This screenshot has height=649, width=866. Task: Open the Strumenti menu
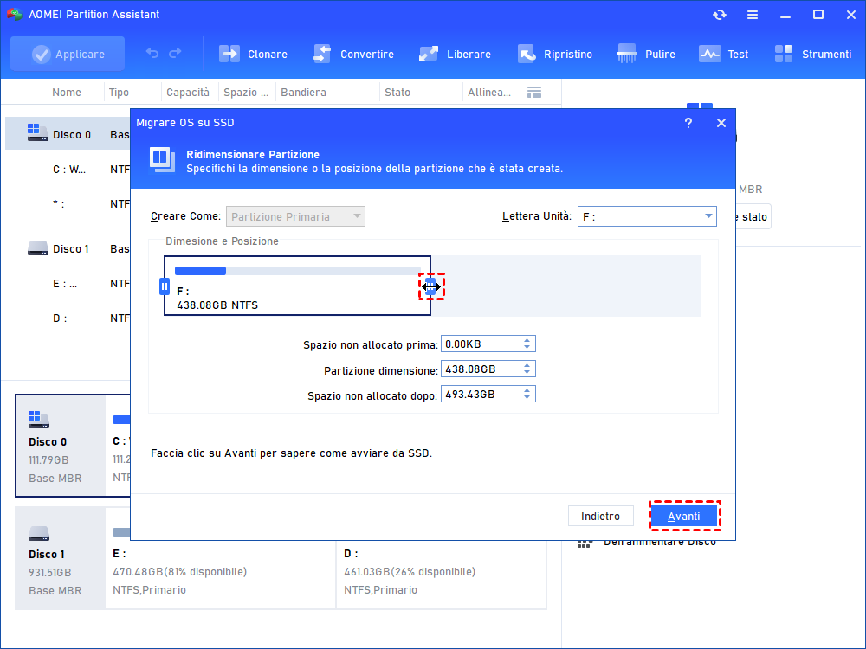pos(812,54)
